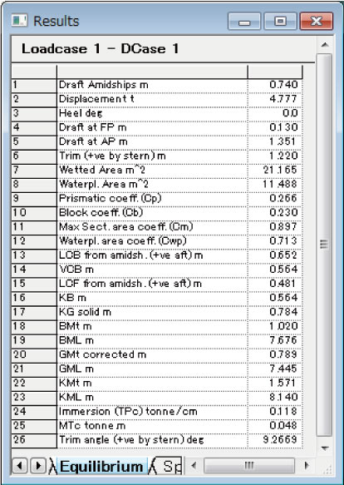Select the Equilibrium tab

pos(101,467)
